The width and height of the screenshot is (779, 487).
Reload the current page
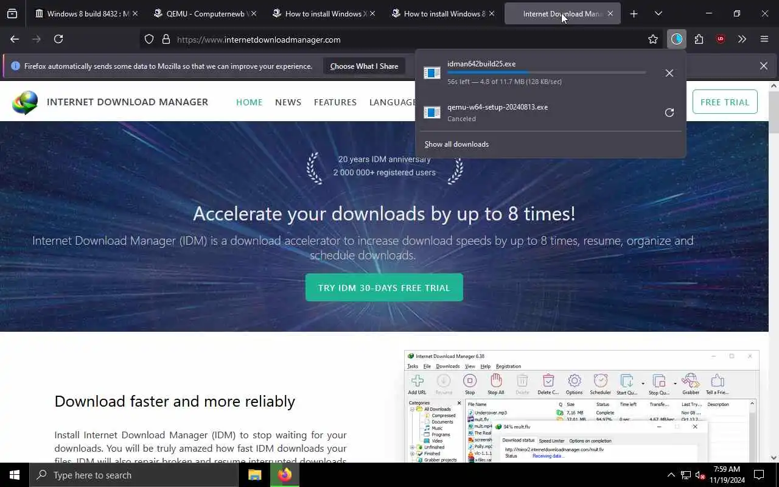point(58,39)
